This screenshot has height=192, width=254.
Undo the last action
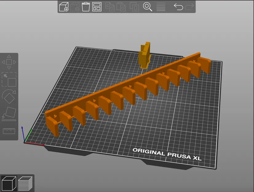point(178,7)
